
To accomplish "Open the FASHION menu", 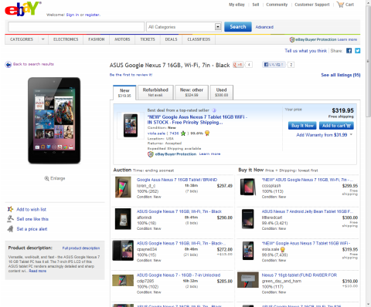I will click(x=97, y=39).
